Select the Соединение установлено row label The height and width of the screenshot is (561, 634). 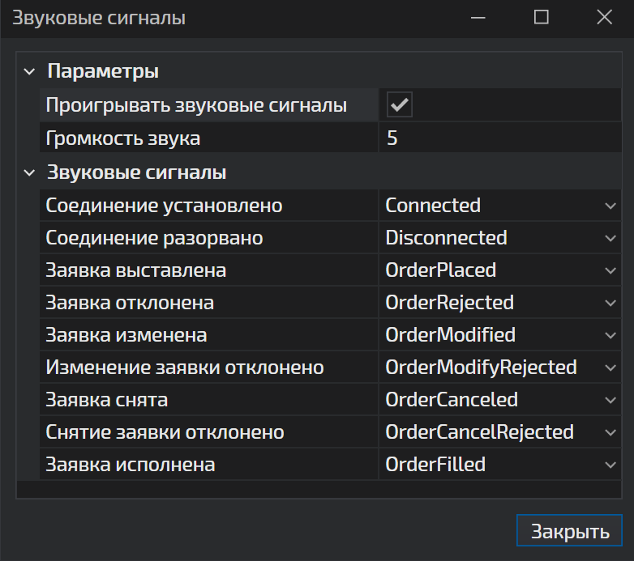(164, 206)
